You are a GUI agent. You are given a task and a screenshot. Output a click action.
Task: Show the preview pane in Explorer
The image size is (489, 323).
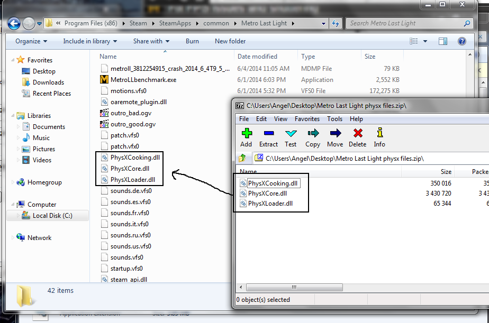[443, 41]
